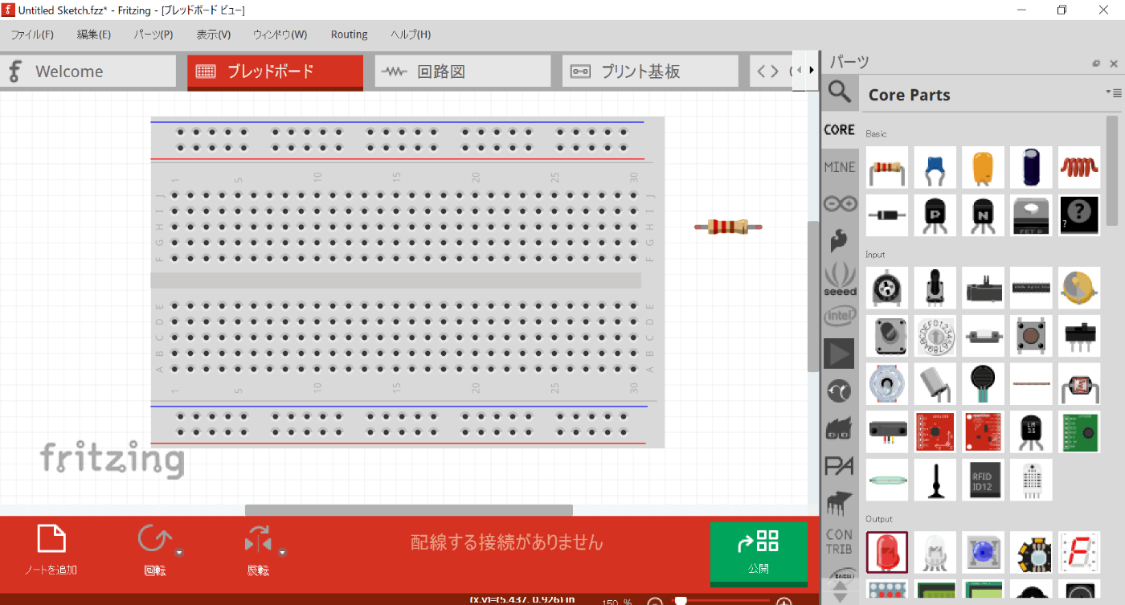The height and width of the screenshot is (605, 1125).
Task: Click the zoom out minus button
Action: (655, 602)
